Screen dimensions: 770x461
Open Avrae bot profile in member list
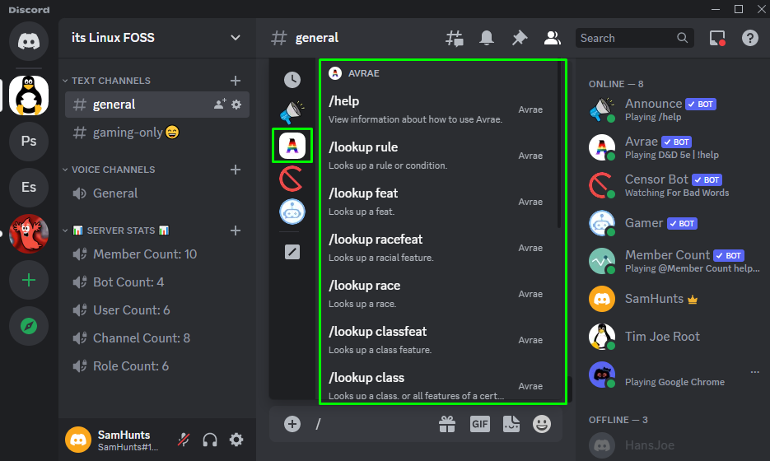(673, 148)
